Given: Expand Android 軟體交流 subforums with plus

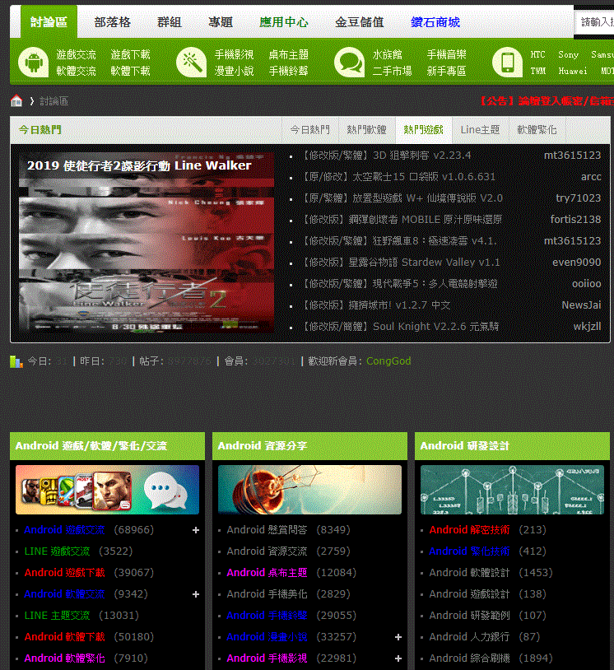Looking at the screenshot, I should pos(196,594).
